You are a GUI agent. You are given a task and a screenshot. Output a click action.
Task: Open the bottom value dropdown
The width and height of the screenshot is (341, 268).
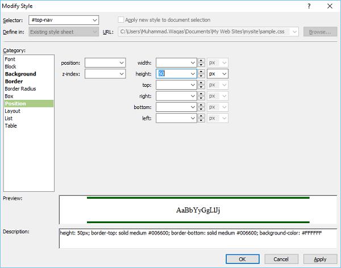[193, 107]
